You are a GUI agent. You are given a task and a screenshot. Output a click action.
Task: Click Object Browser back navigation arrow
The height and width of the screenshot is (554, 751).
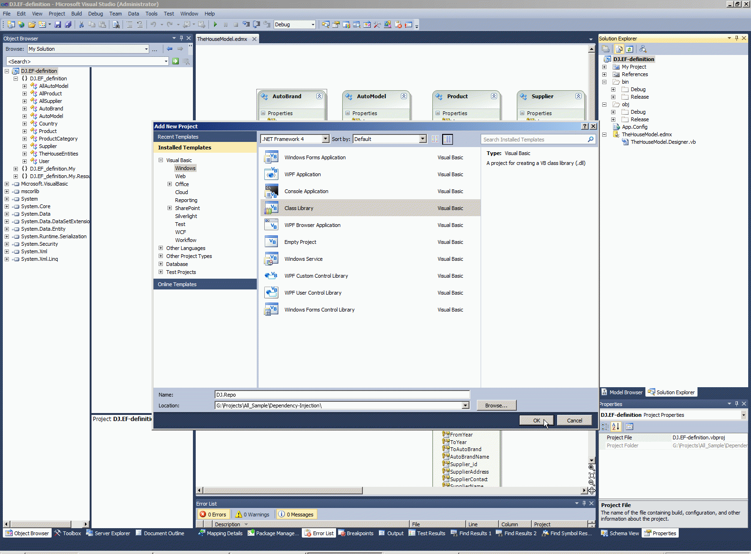tap(169, 49)
